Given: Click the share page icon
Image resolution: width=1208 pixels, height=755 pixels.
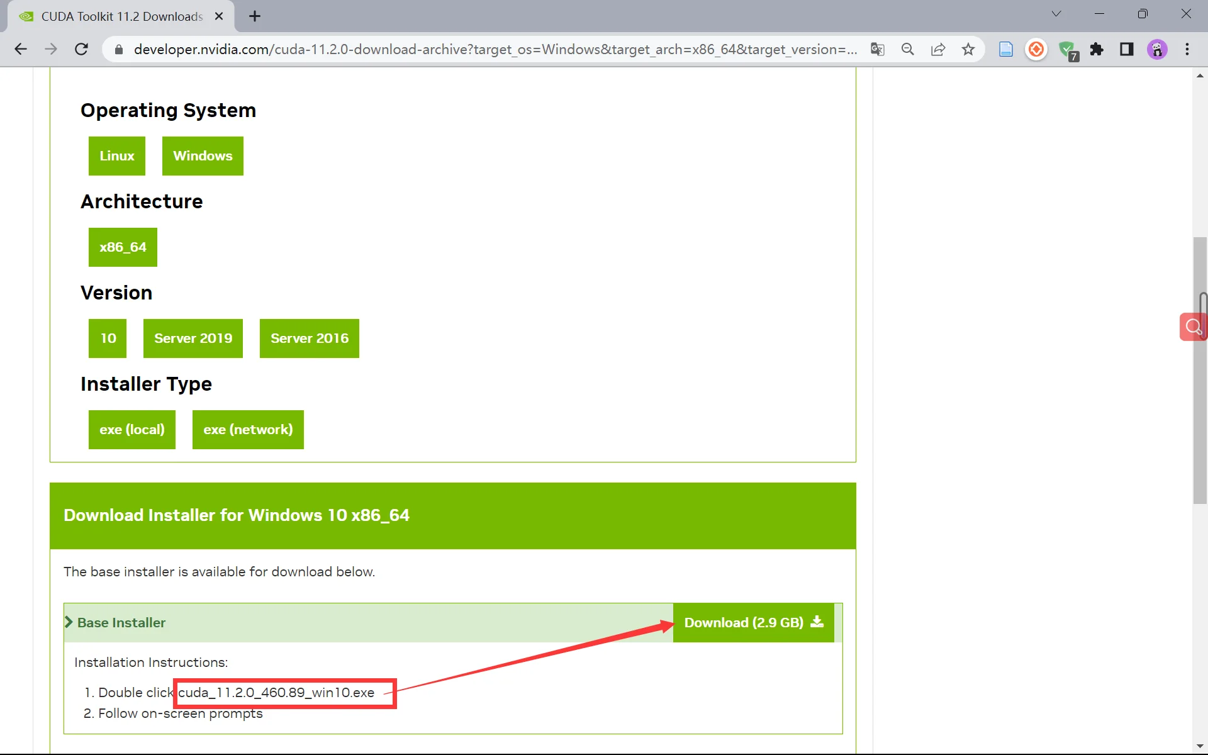Looking at the screenshot, I should pyautogui.click(x=938, y=49).
